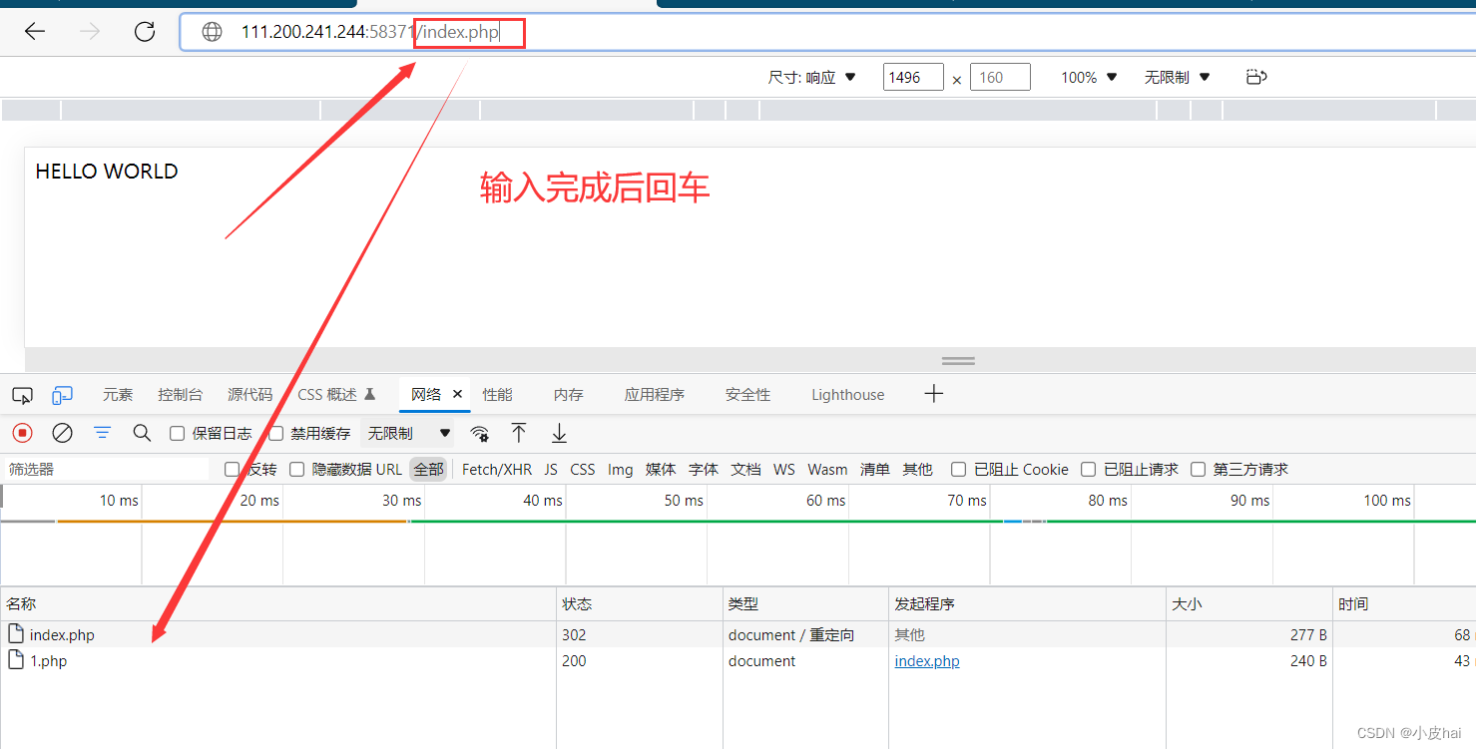Filter requests by CSS
Image resolution: width=1476 pixels, height=749 pixels.
583,469
